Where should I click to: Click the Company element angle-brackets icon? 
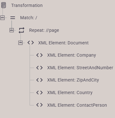(x=39, y=55)
